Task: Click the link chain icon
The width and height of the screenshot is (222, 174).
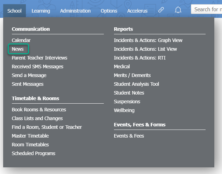Action: (x=161, y=10)
